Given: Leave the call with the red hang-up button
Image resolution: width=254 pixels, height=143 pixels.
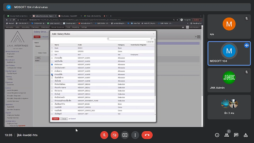Looking at the screenshot, I should click(x=147, y=135).
